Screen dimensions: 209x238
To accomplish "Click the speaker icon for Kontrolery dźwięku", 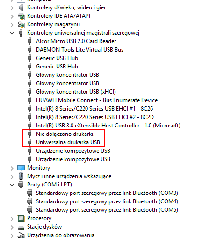I will click(21, 7).
